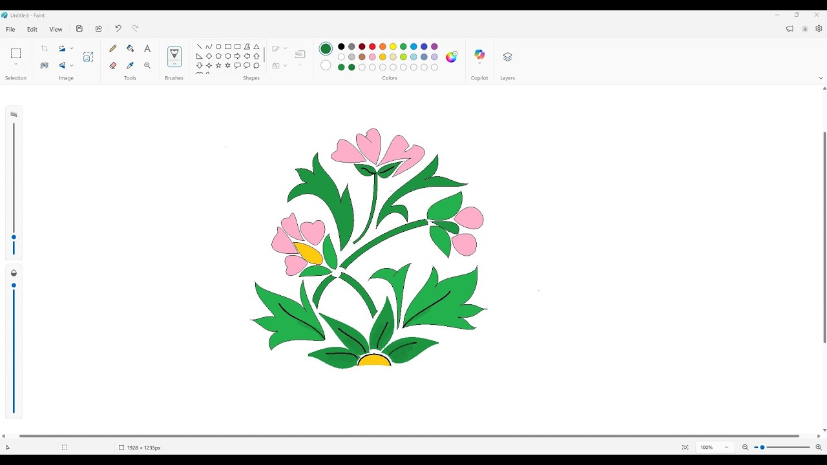Viewport: 827px width, 465px height.
Task: Click the Rotate image icon
Action: click(62, 48)
